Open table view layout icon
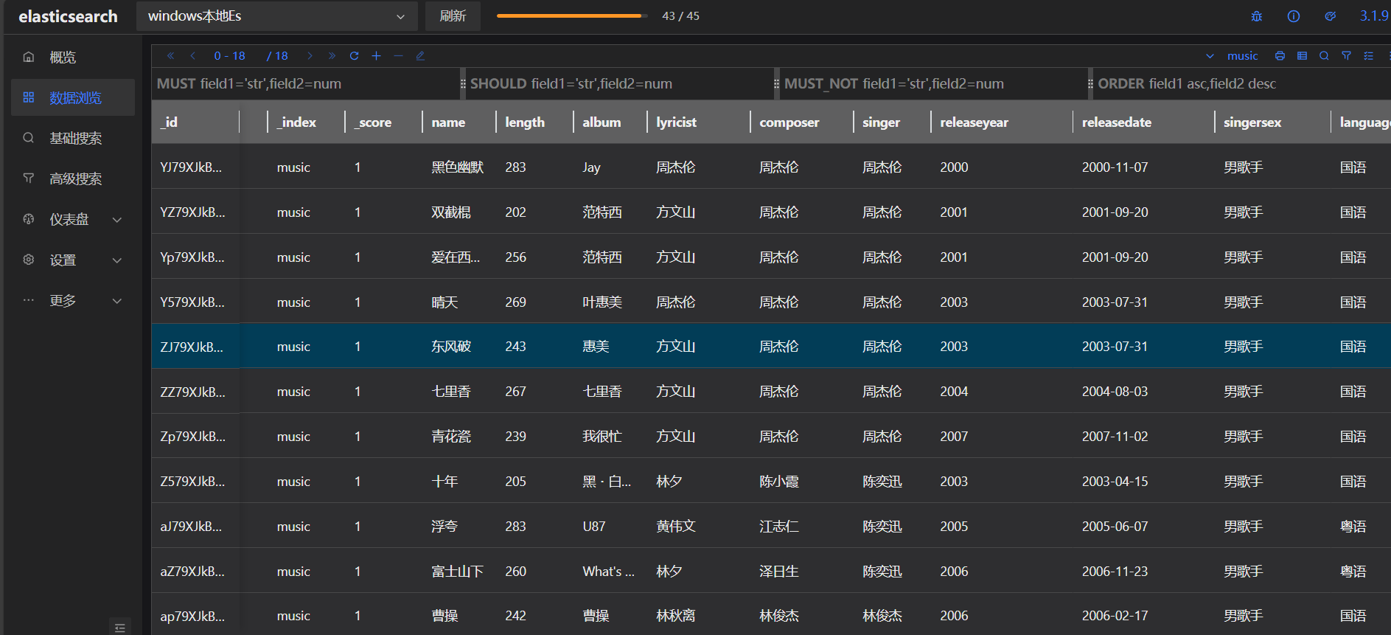 pyautogui.click(x=1302, y=56)
